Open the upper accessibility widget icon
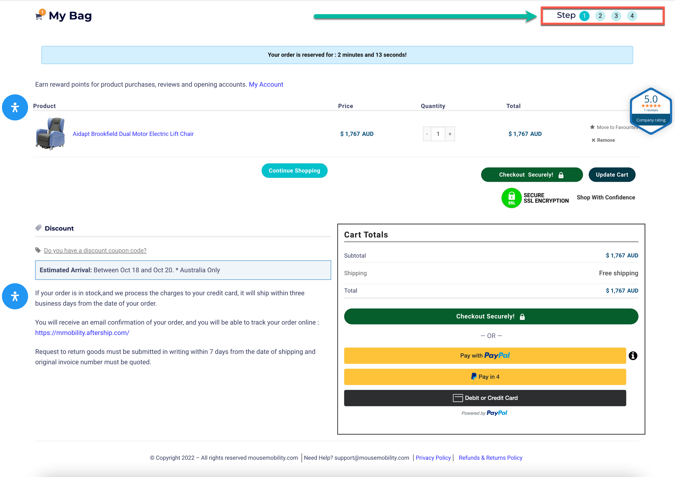 point(15,107)
